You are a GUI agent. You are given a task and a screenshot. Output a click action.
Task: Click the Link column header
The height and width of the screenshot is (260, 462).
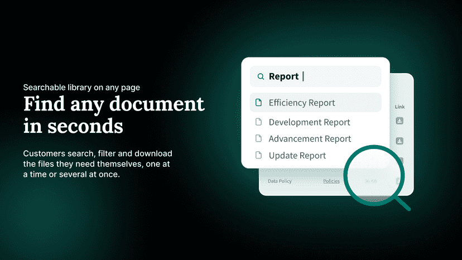pyautogui.click(x=400, y=107)
